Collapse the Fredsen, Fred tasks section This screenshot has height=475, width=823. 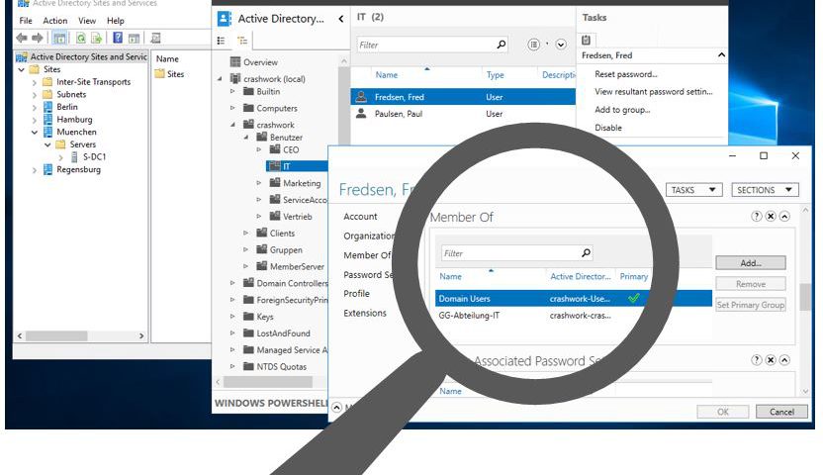(721, 55)
